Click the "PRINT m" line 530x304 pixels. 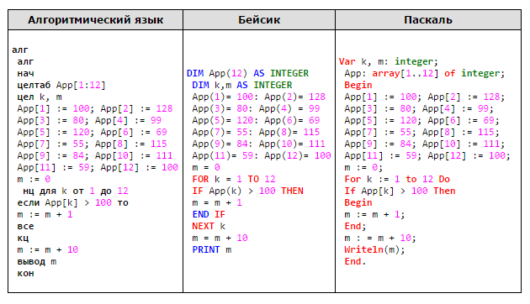(212, 249)
